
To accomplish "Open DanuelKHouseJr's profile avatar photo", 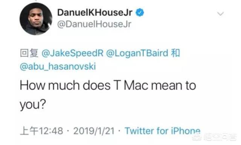I will (x=36, y=19).
